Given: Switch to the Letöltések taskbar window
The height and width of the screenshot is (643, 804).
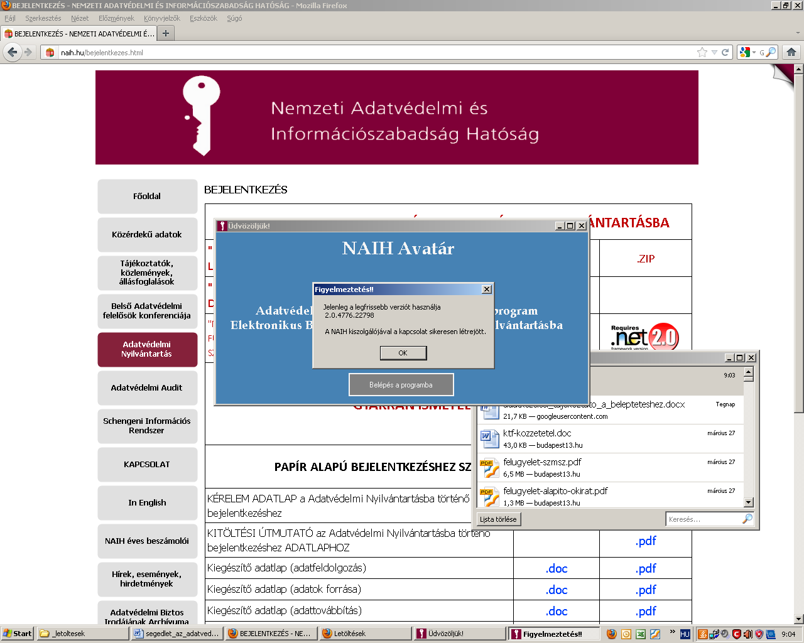Looking at the screenshot, I should [366, 634].
